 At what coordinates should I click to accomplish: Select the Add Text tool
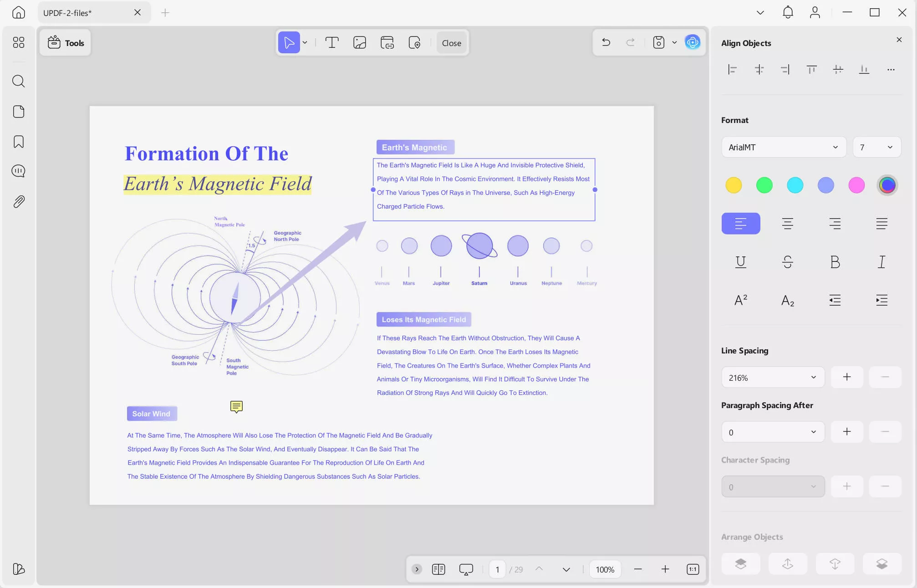coord(332,43)
